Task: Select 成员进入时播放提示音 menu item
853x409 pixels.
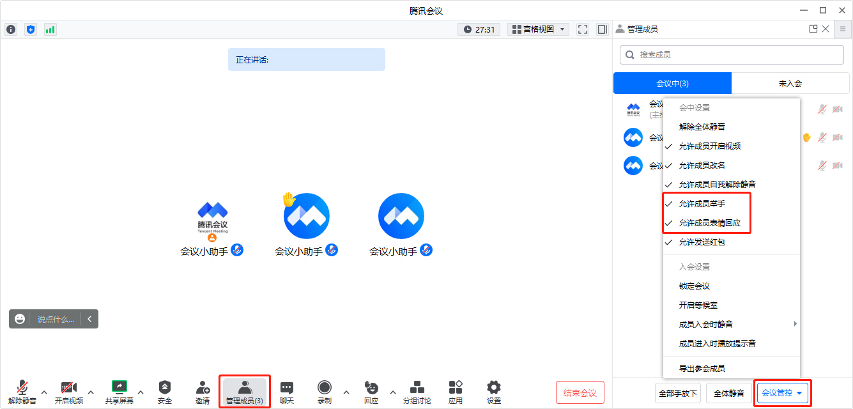Action: click(732, 343)
